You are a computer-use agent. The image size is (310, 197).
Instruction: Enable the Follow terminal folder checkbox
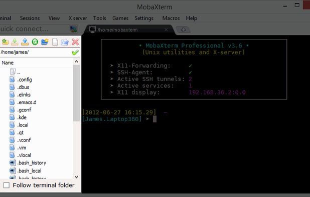(x=7, y=185)
